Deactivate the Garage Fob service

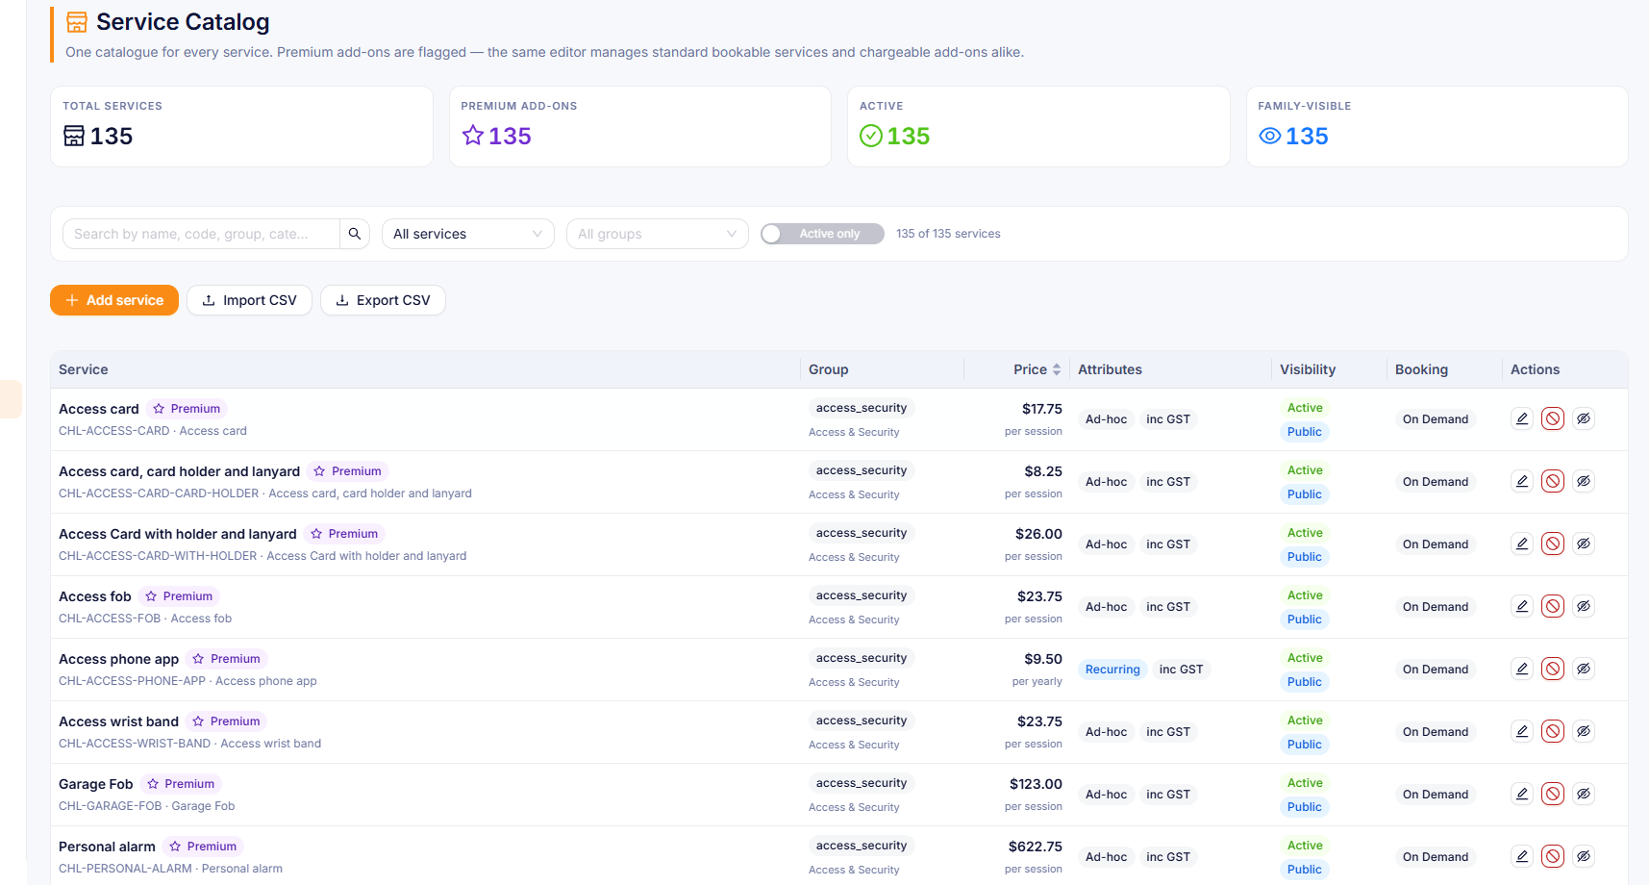[x=1553, y=794]
